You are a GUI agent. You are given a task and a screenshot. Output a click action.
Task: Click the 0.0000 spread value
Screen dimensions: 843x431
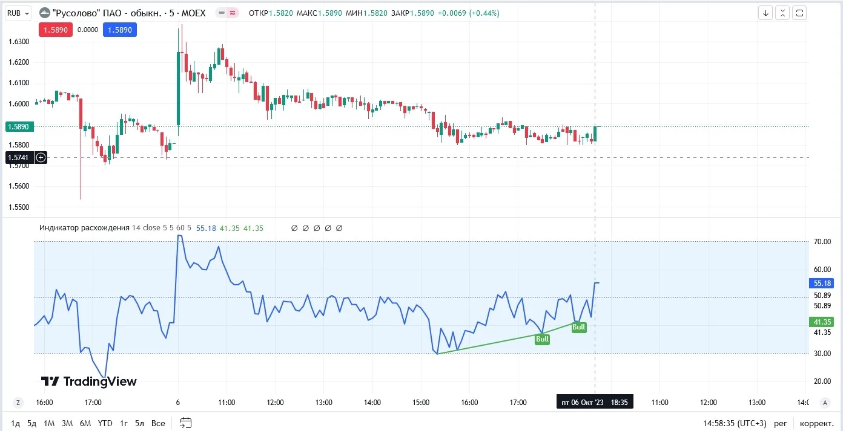coord(88,29)
